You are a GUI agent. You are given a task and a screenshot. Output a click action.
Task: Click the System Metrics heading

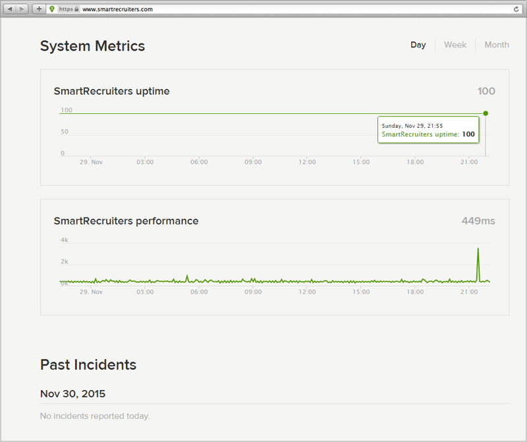click(92, 46)
